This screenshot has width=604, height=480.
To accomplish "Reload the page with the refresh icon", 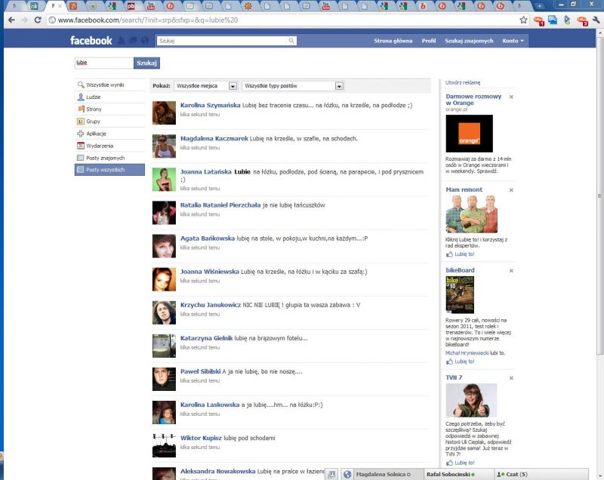I will (37, 20).
